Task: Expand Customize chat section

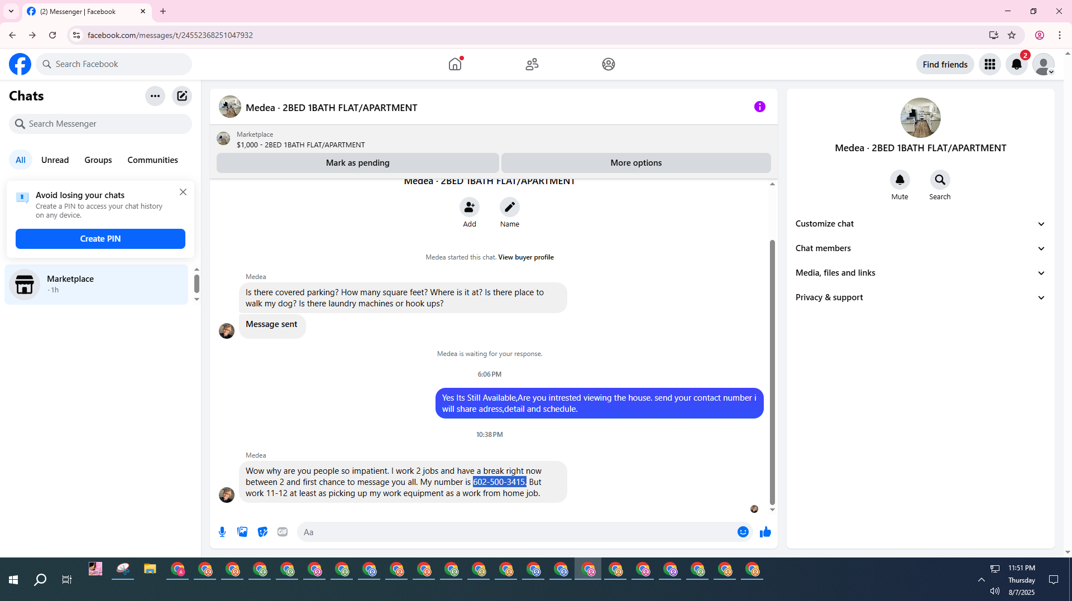Action: tap(920, 224)
